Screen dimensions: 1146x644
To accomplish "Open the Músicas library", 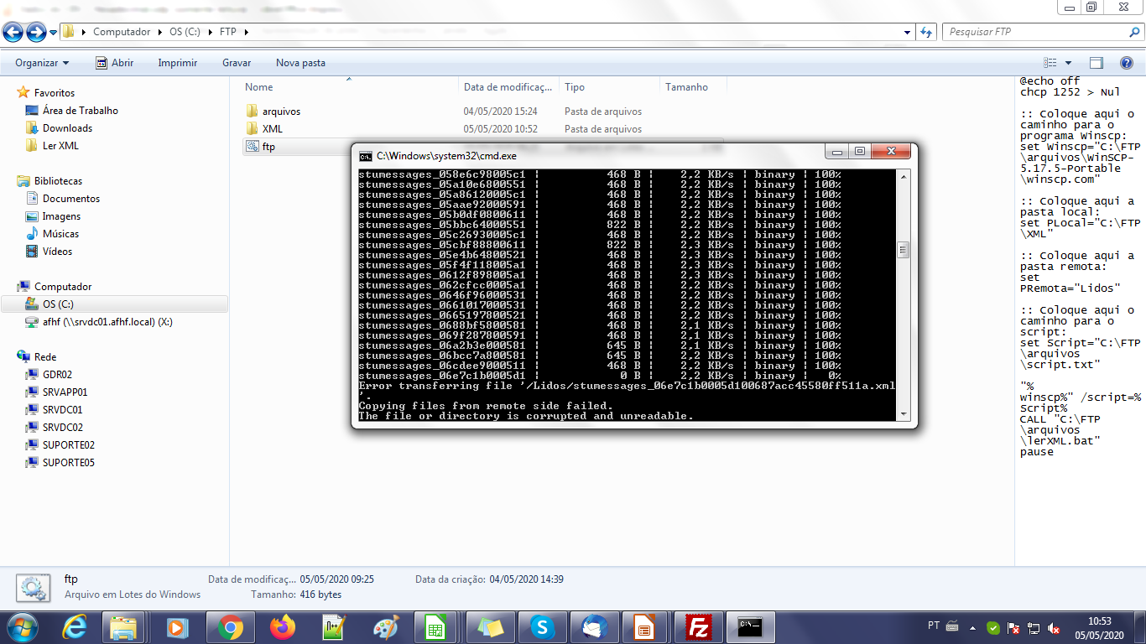I will click(60, 234).
